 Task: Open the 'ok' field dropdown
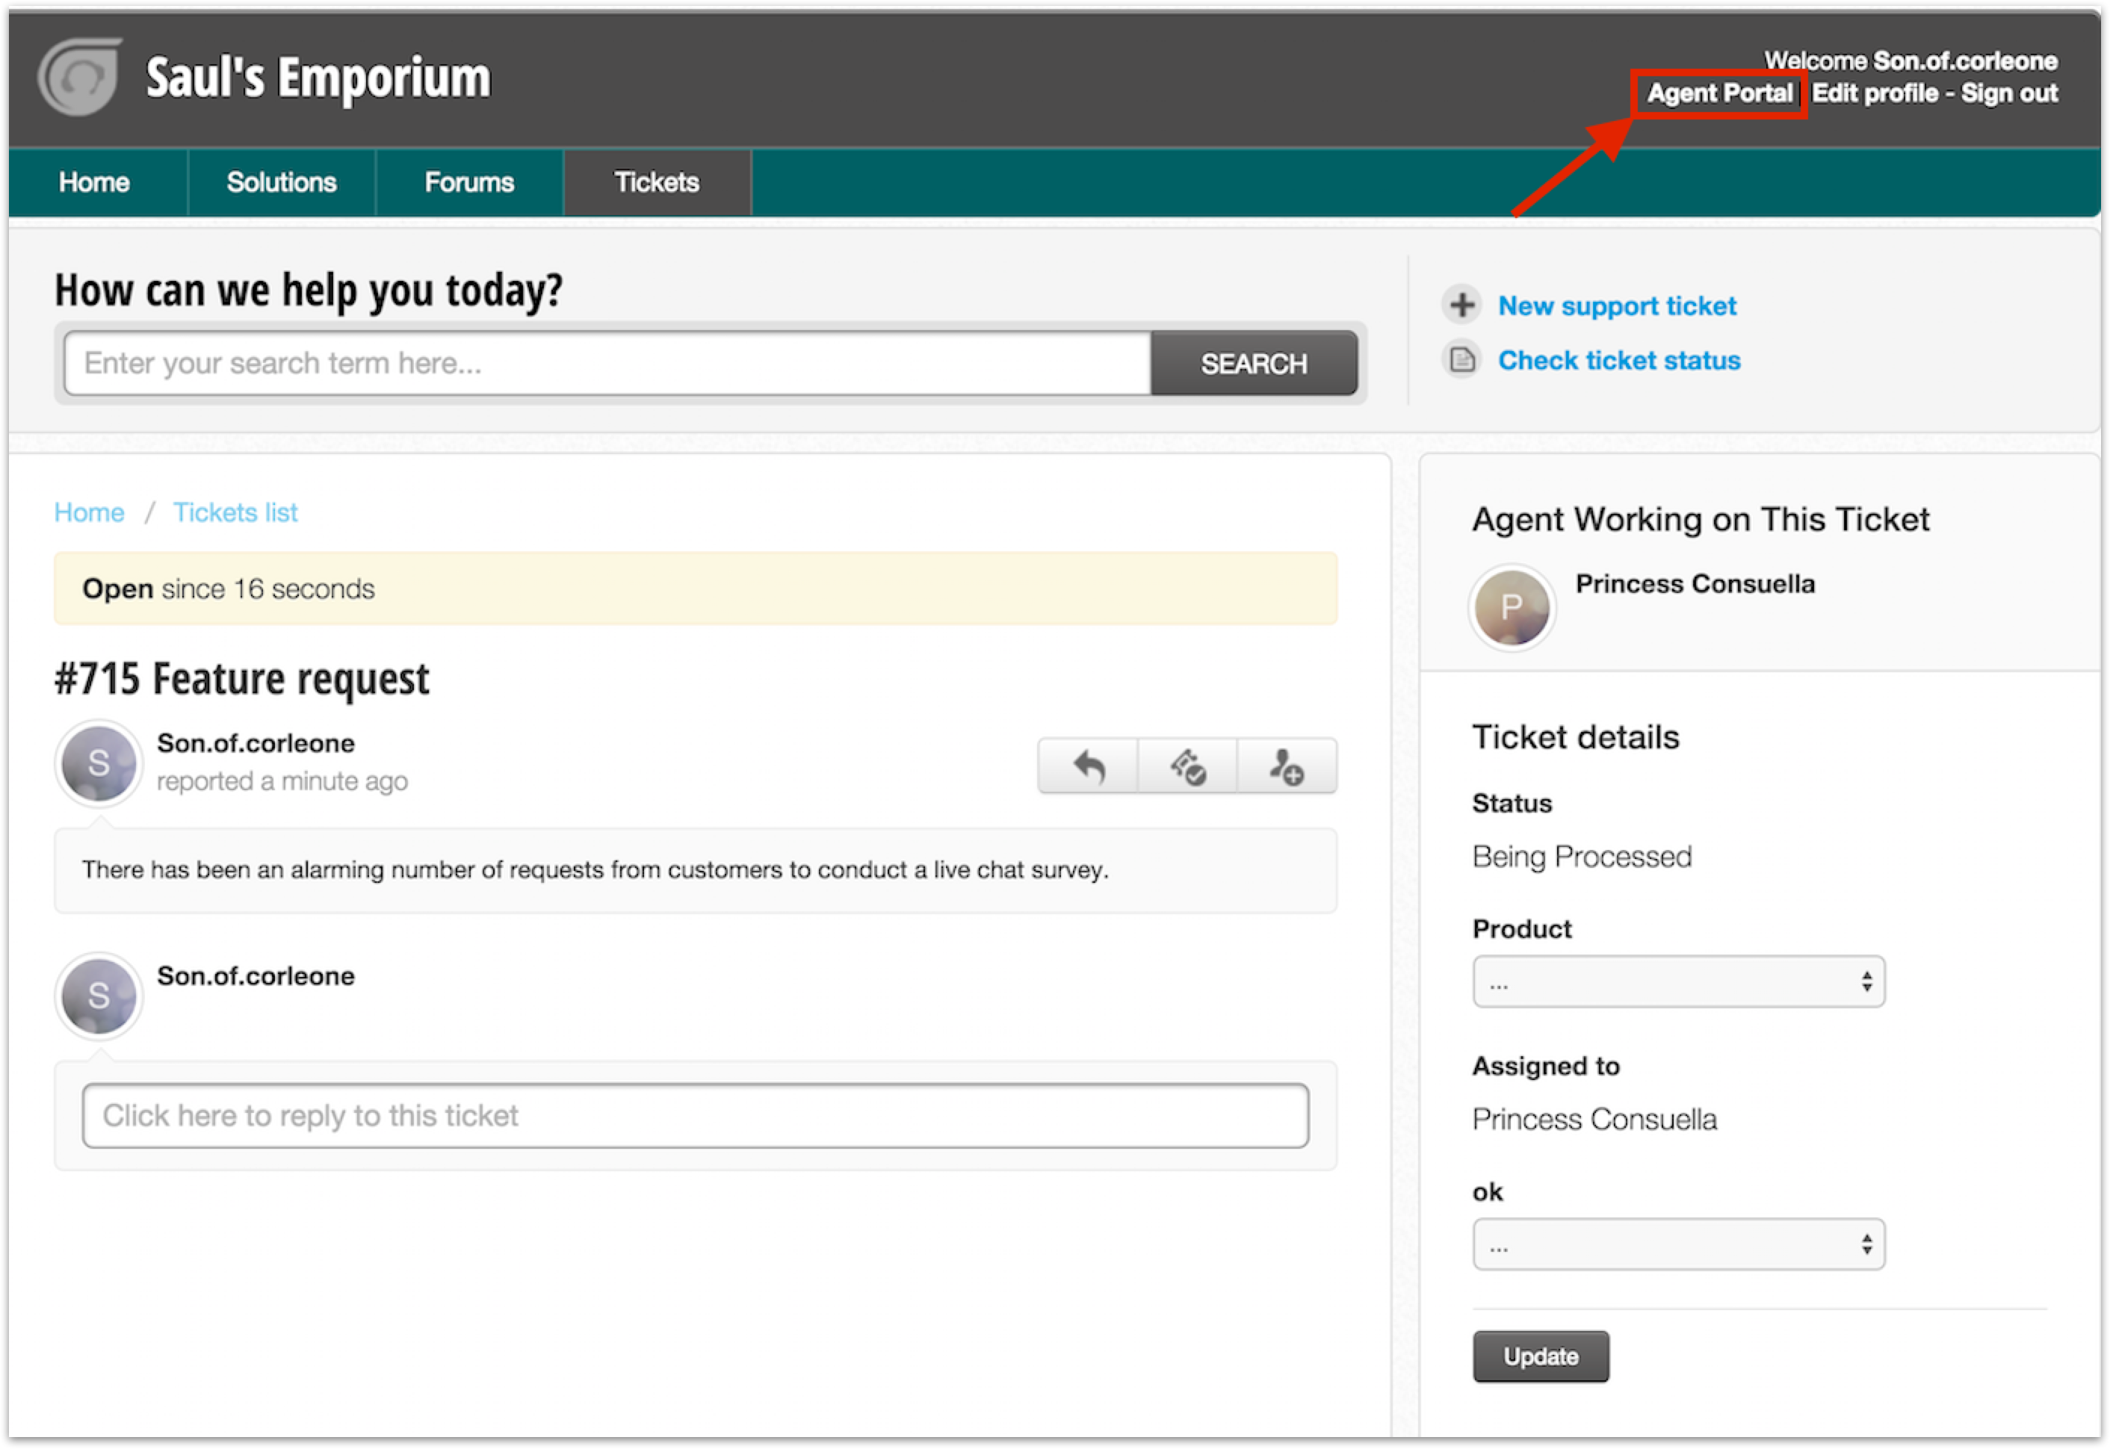point(1677,1245)
